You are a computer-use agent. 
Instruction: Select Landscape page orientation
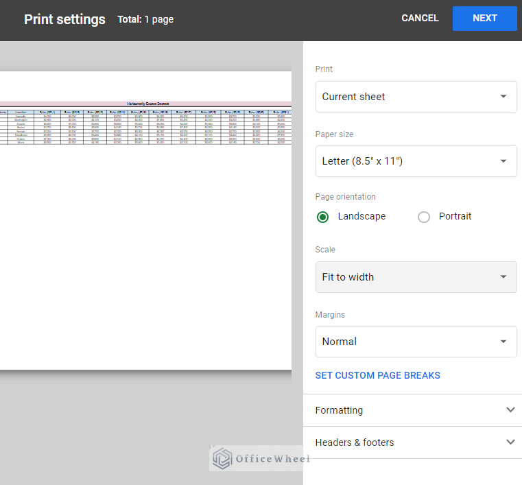(x=322, y=217)
